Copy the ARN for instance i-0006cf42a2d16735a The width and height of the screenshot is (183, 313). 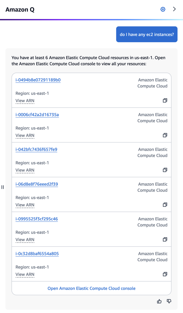[165, 135]
